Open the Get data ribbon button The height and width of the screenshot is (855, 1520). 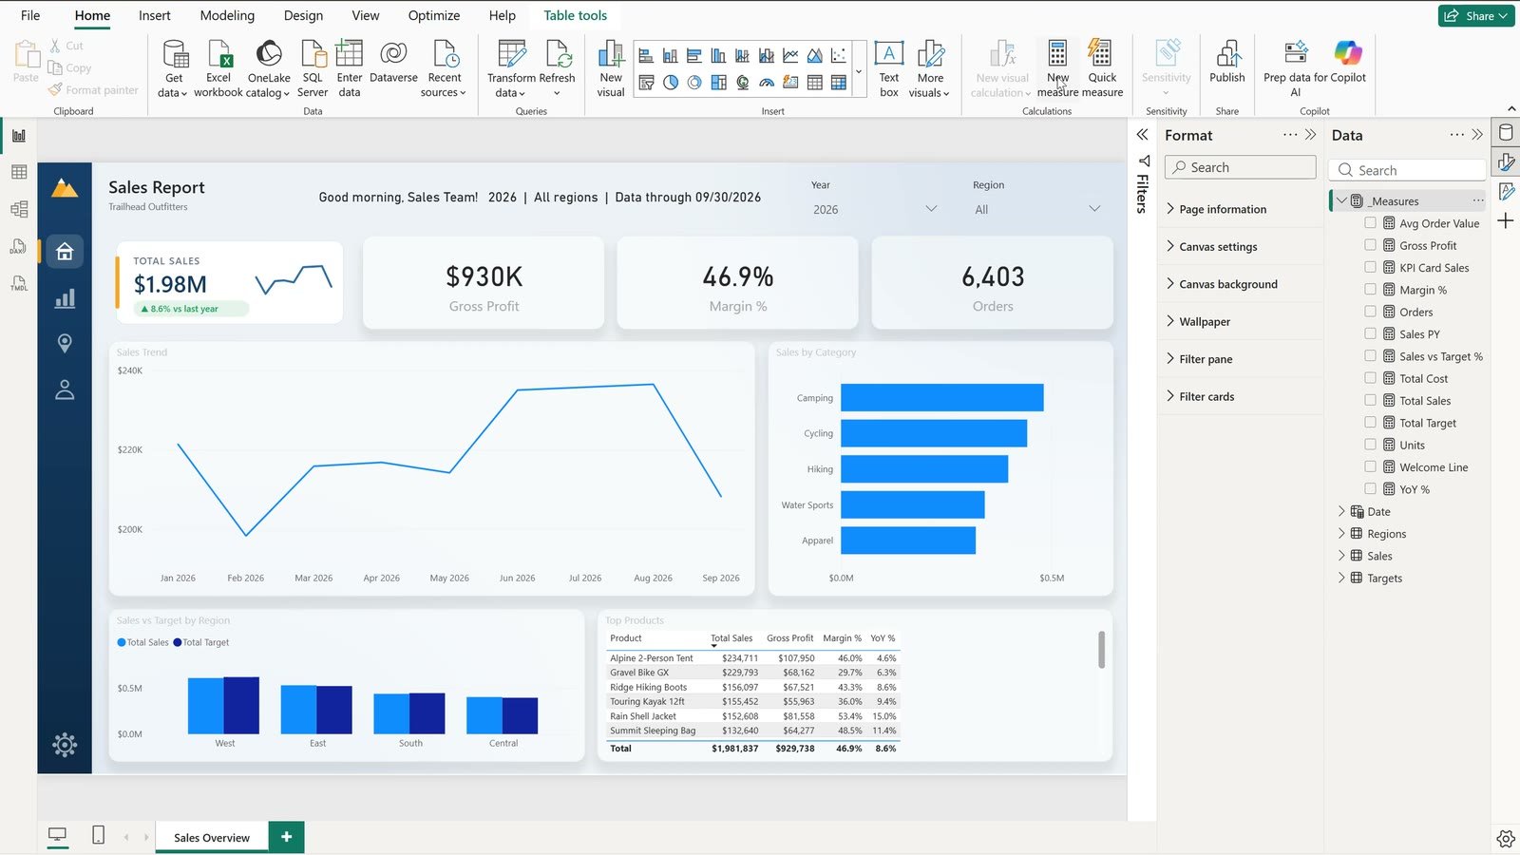[x=173, y=68]
